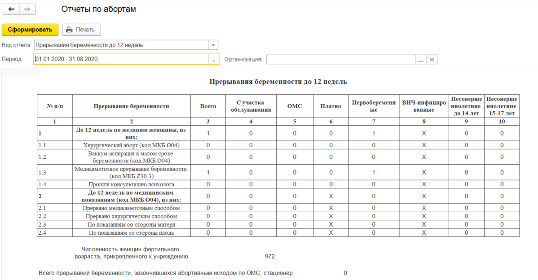
Task: Click the value 972 in the report
Action: click(269, 257)
